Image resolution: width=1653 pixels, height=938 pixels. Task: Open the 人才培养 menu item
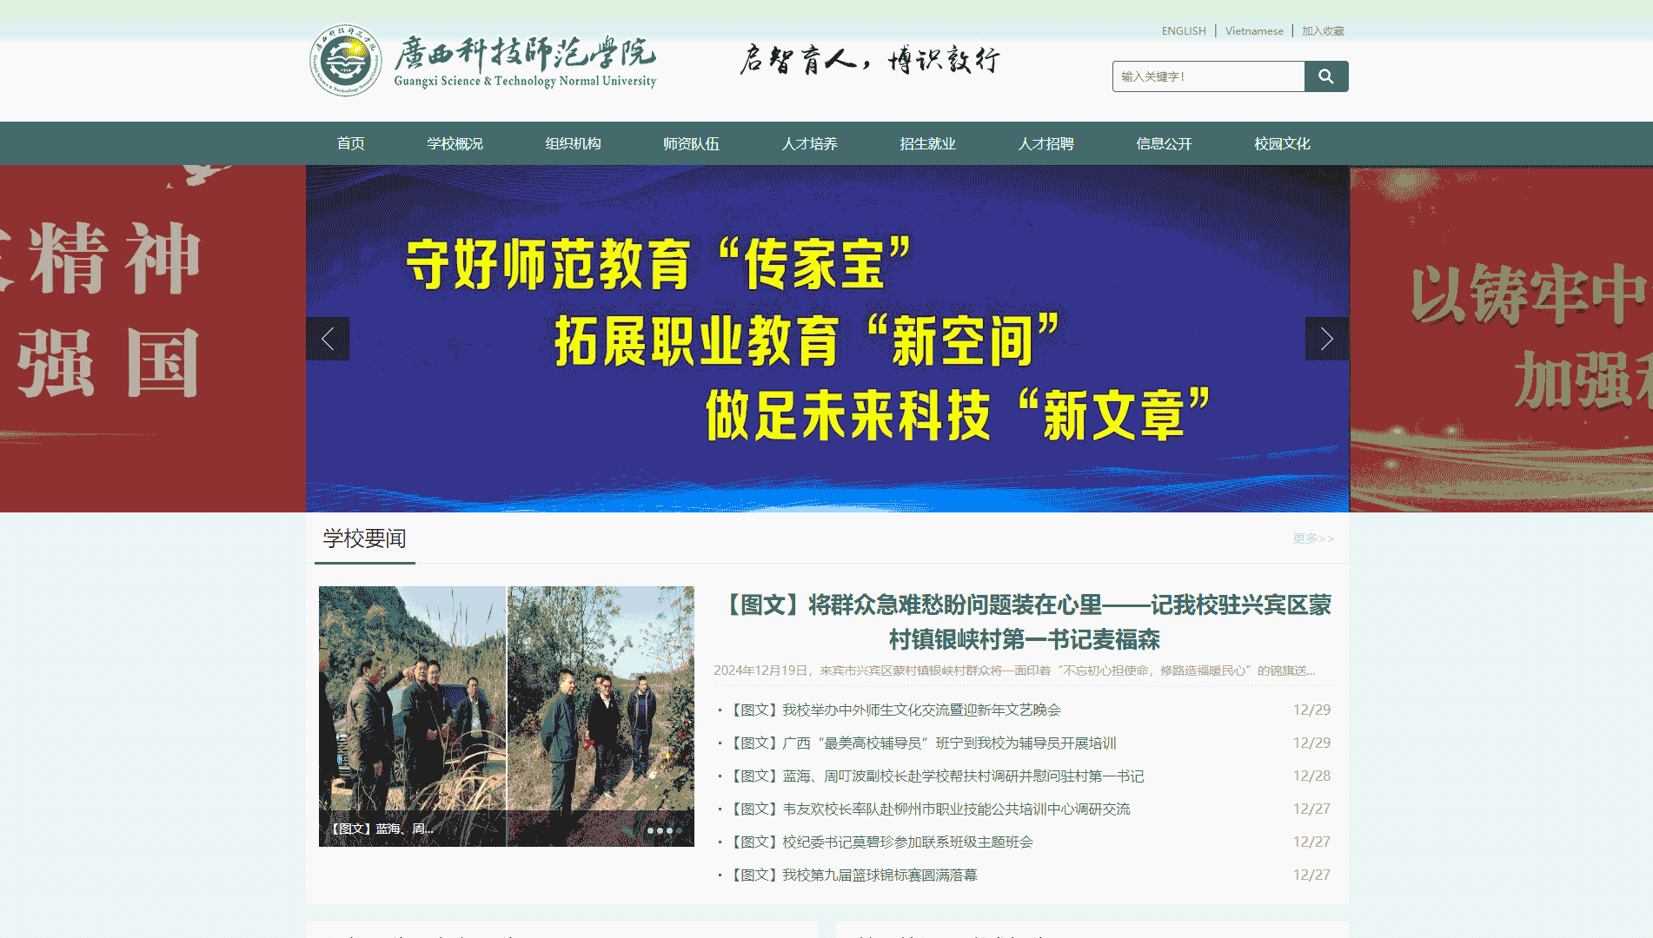[810, 143]
